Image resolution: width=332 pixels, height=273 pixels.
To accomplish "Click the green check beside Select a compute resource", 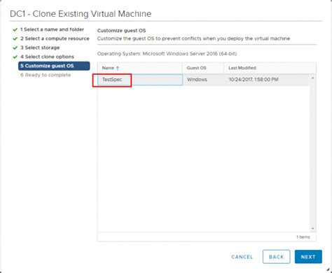I will pos(15,38).
